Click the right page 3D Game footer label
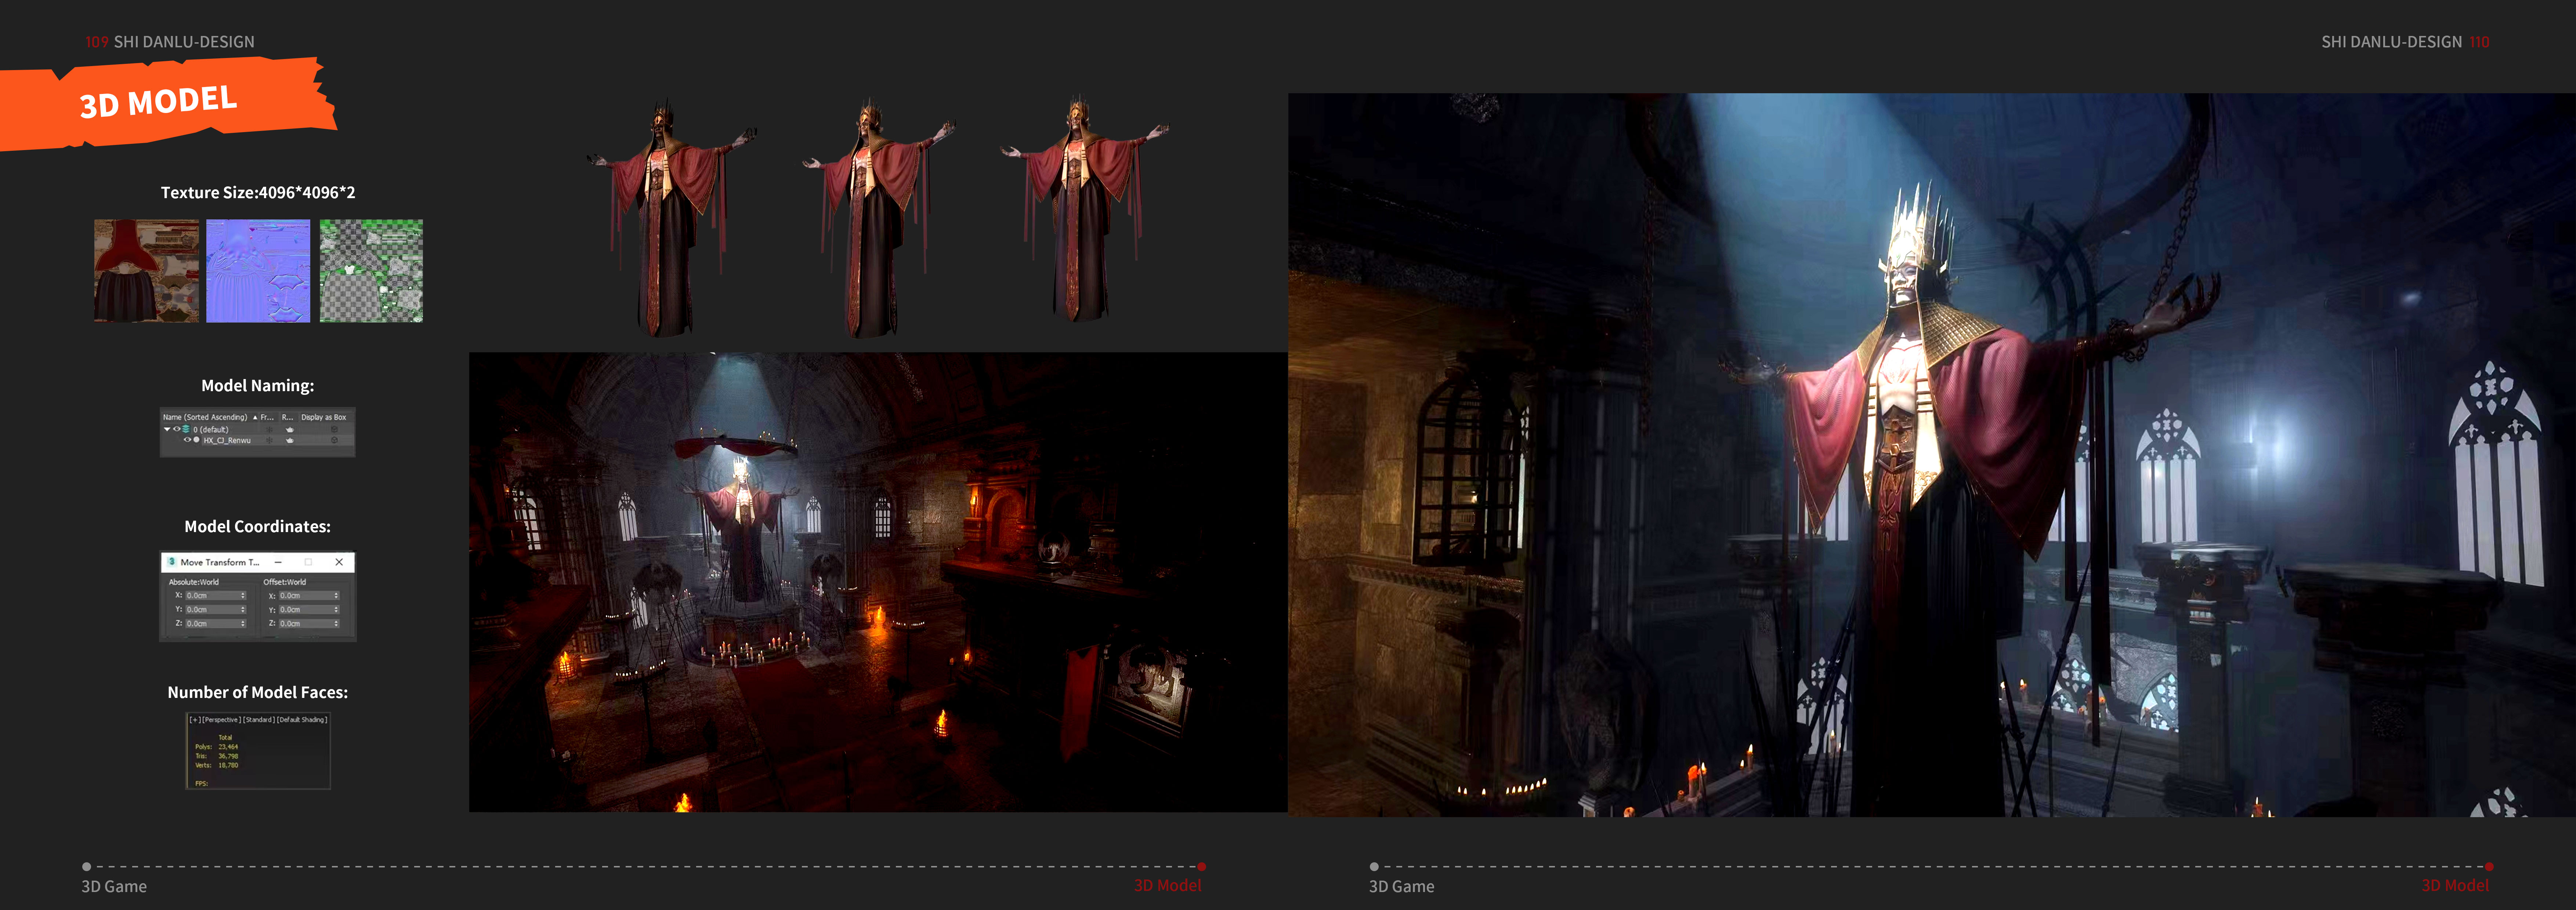2576x910 pixels. click(1401, 886)
